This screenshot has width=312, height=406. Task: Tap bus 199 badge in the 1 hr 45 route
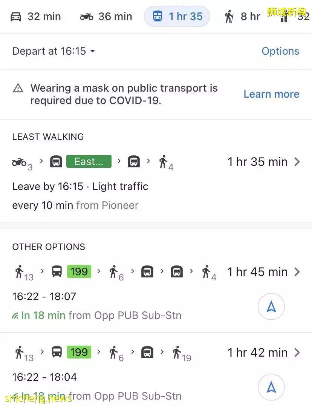click(x=79, y=271)
